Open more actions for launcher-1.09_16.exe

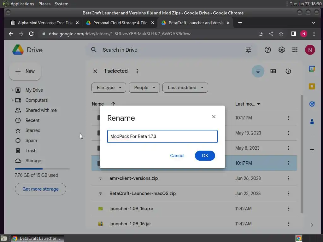pyautogui.click(x=288, y=209)
